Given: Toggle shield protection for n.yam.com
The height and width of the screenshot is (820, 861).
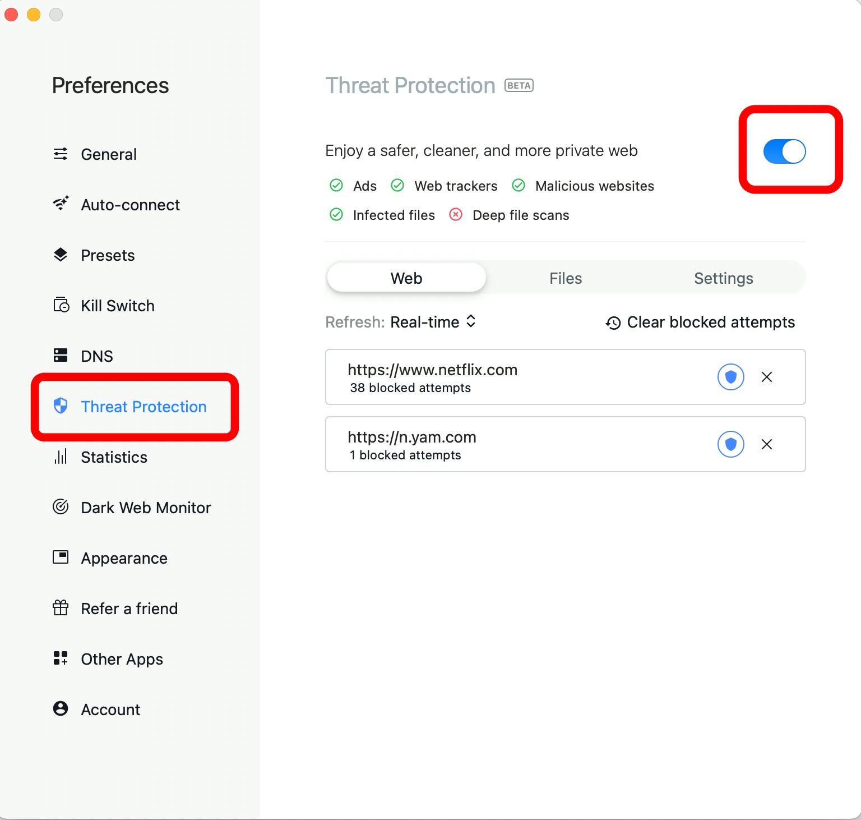Looking at the screenshot, I should tap(730, 444).
